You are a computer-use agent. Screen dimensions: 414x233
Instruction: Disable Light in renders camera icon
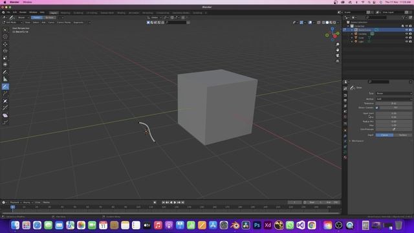410,41
